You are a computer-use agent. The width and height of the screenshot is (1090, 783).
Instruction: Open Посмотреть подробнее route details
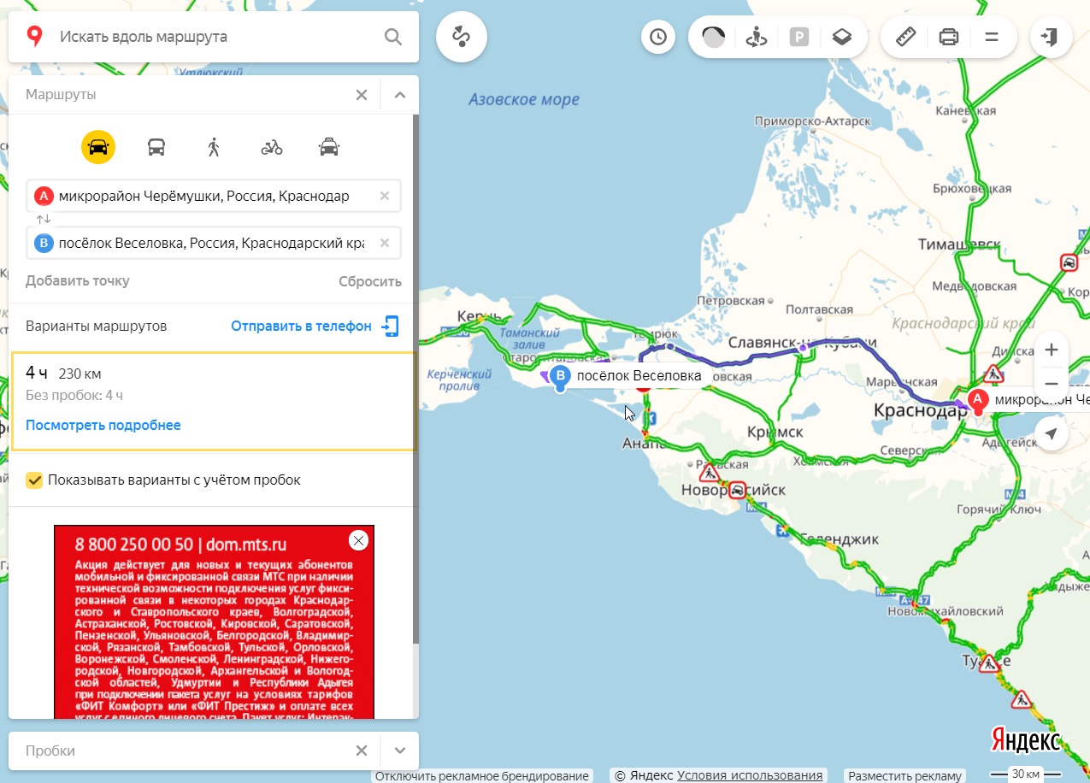tap(103, 425)
